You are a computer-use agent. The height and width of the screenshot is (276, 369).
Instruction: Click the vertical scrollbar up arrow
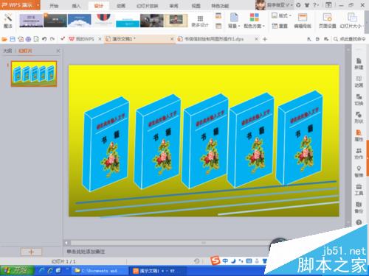pyautogui.click(x=348, y=49)
